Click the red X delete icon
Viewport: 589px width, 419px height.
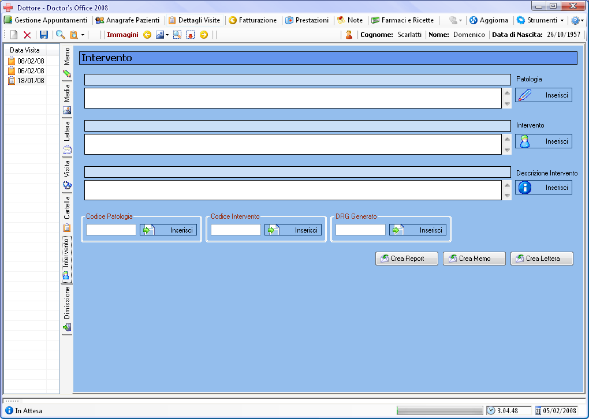coord(27,35)
